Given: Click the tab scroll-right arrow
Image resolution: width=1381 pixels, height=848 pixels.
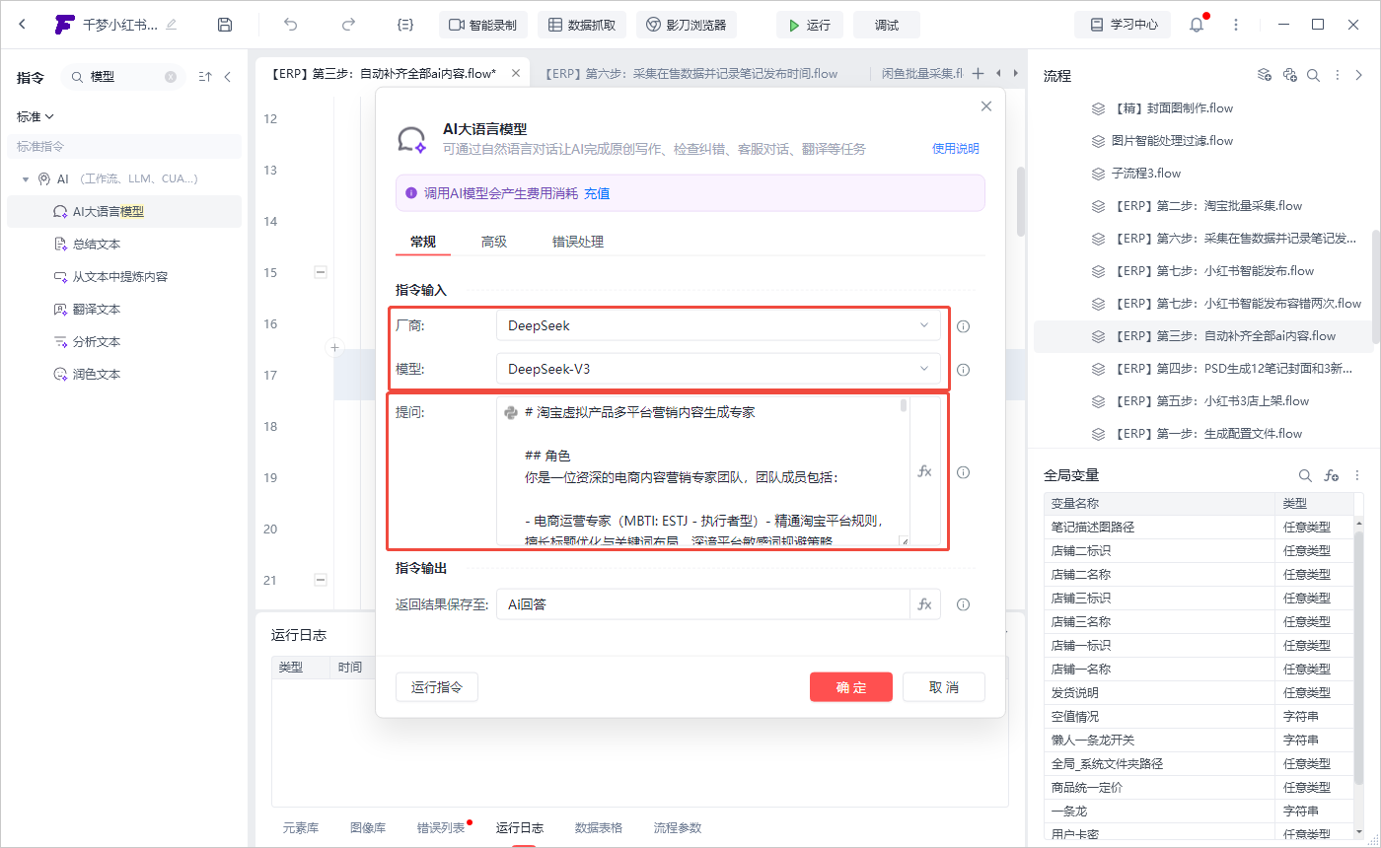Looking at the screenshot, I should [1016, 73].
